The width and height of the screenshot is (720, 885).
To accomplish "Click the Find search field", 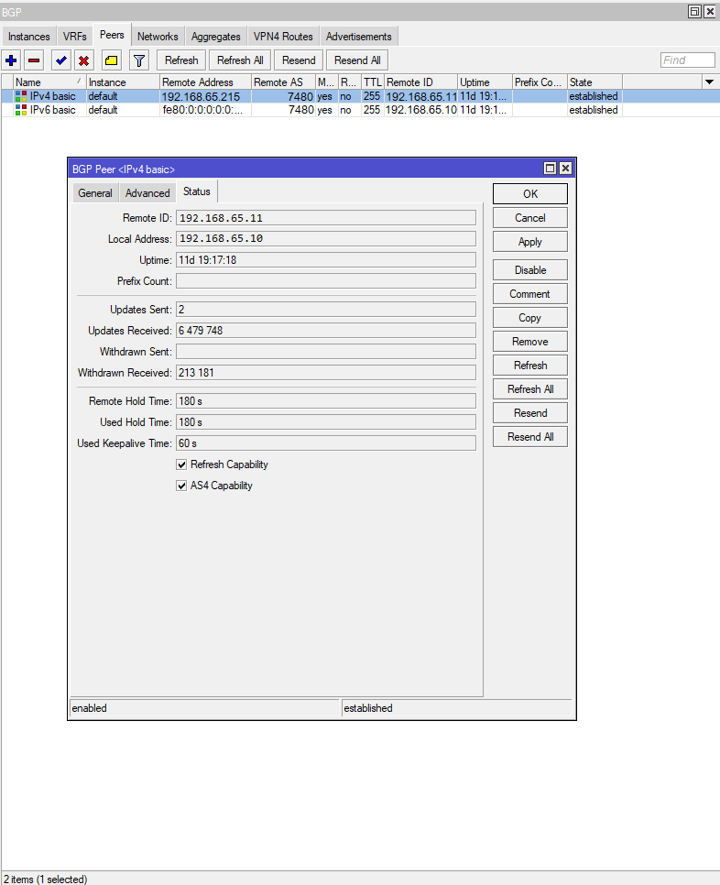I will point(687,60).
